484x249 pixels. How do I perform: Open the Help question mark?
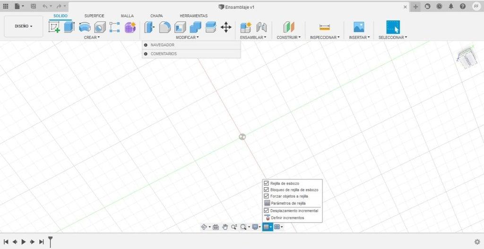click(462, 6)
